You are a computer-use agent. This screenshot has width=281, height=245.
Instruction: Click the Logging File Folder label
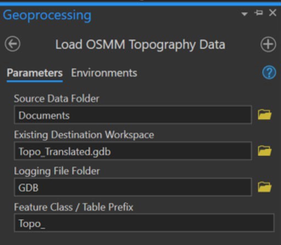pos(57,171)
